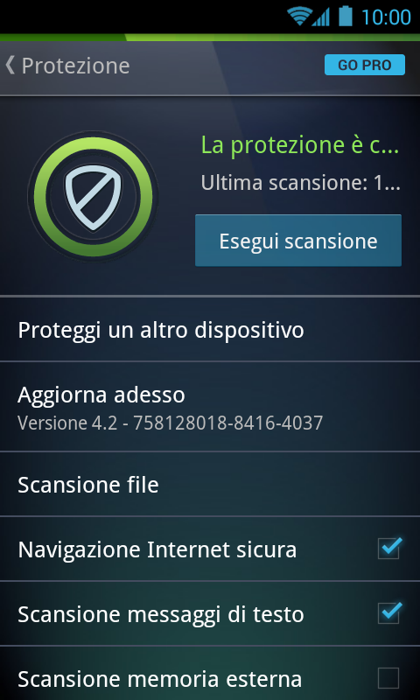Viewport: 420px width, 700px height.
Task: Tap the back chevron beside Protezione
Action: click(x=10, y=65)
